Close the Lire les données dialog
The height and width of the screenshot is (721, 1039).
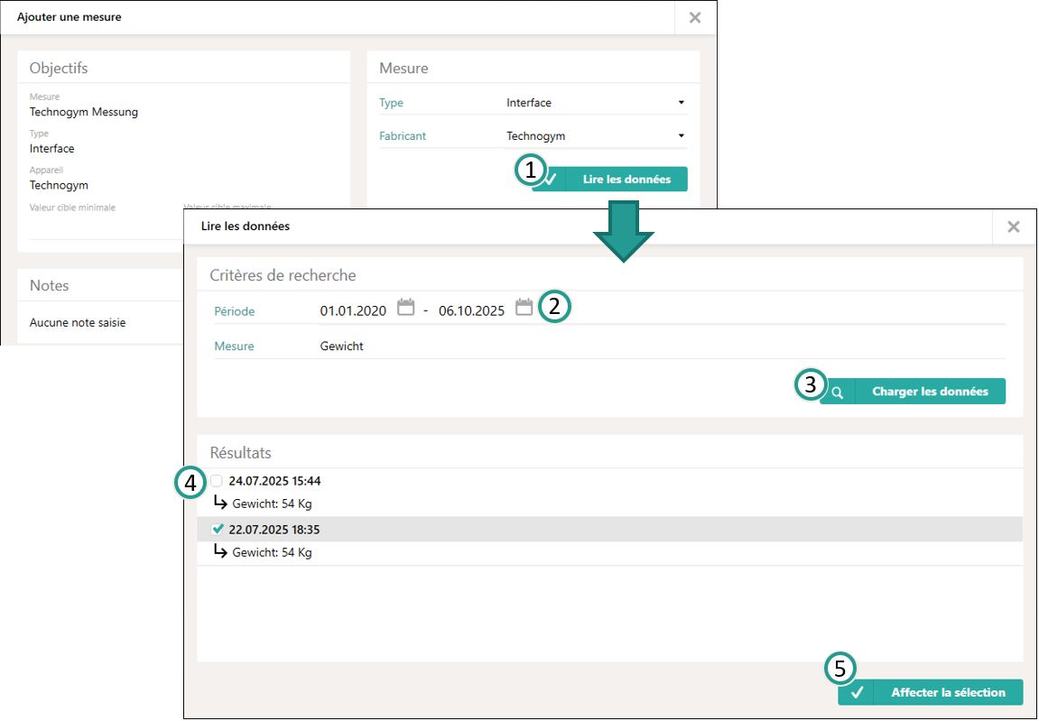click(x=1013, y=227)
